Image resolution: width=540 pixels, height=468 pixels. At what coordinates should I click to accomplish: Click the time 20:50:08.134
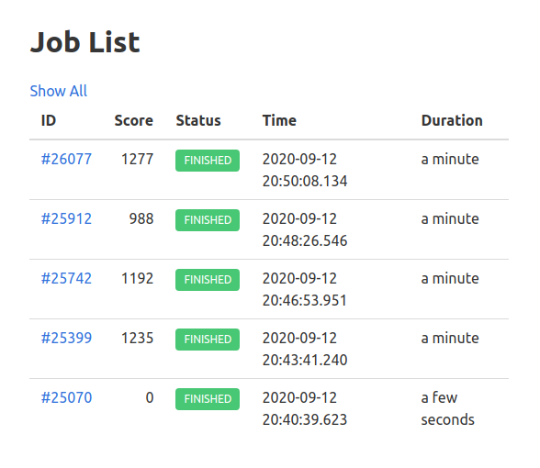(305, 182)
